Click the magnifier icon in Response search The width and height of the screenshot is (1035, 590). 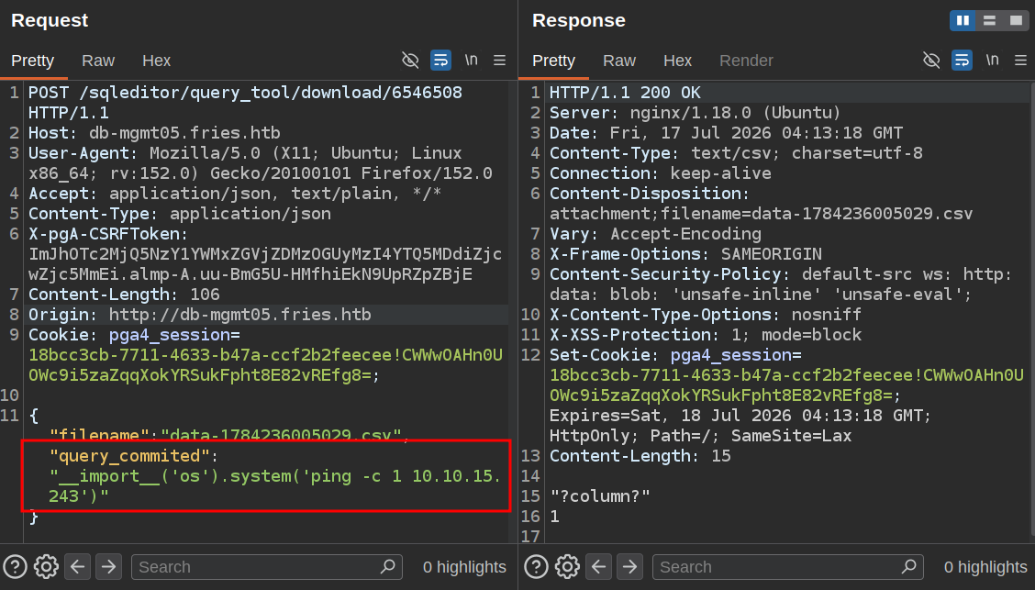click(909, 566)
